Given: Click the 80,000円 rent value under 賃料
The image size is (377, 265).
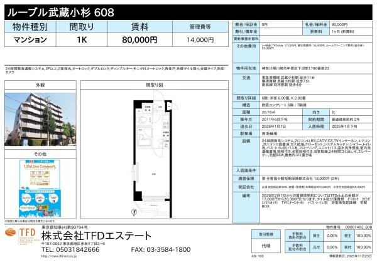Looking at the screenshot, I should coord(140,40).
